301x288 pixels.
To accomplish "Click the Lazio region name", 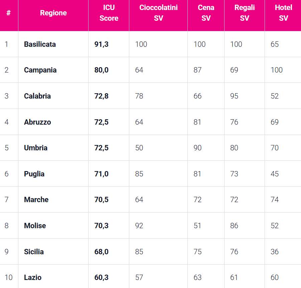I will pos(33,277).
